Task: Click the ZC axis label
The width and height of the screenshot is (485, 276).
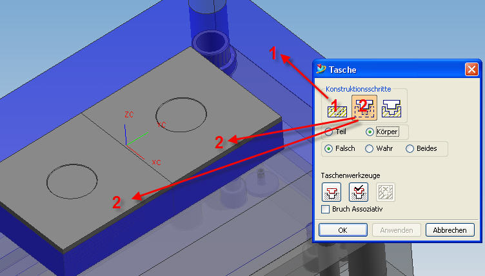Action: click(x=129, y=115)
